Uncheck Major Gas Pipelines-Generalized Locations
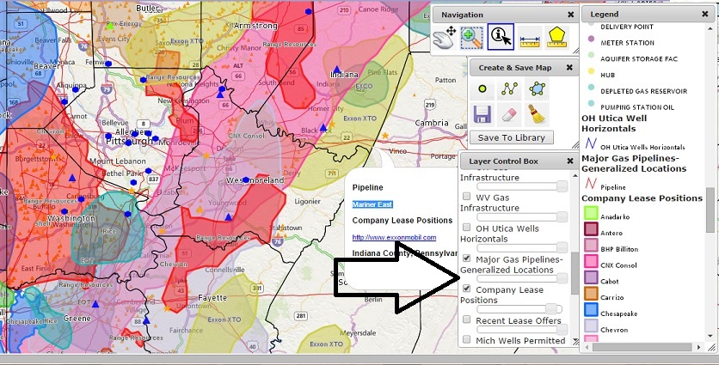This screenshot has height=365, width=719. tap(466, 259)
